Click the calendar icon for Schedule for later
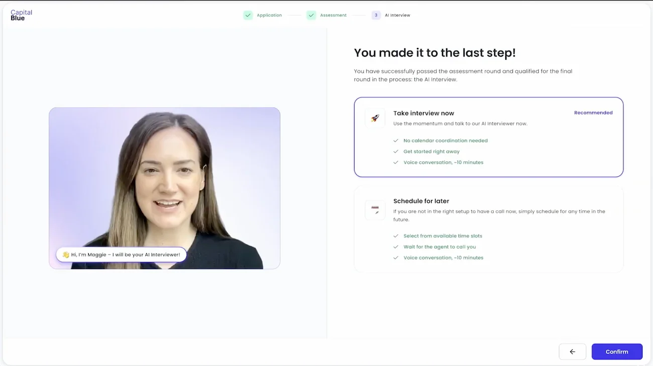Screen dimensions: 653x366 [x=375, y=210]
